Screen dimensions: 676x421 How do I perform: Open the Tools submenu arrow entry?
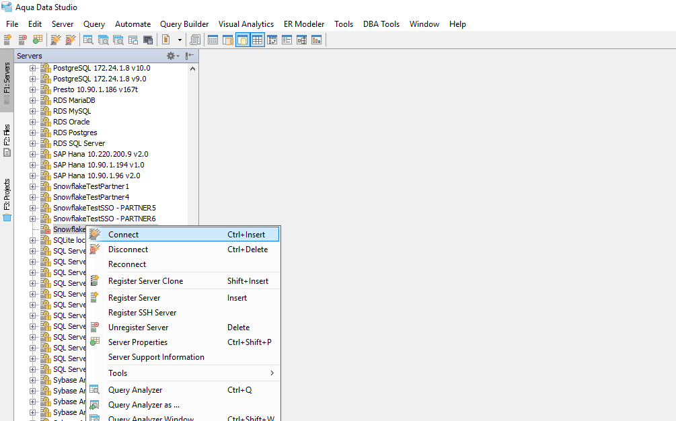coord(184,373)
